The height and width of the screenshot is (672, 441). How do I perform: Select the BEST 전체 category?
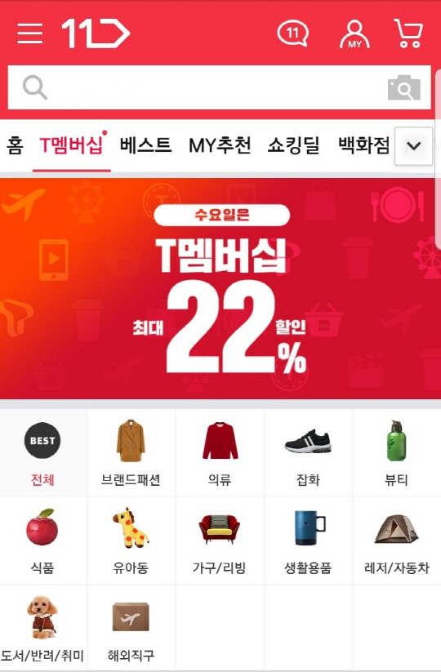[42, 452]
